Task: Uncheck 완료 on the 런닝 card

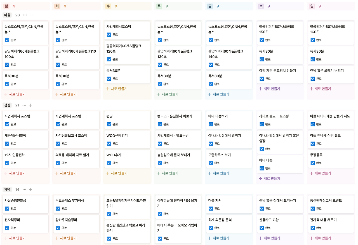Action: pos(109,124)
